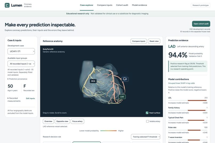Reset the anatomy view
The image size is (215, 143).
click(154, 41)
